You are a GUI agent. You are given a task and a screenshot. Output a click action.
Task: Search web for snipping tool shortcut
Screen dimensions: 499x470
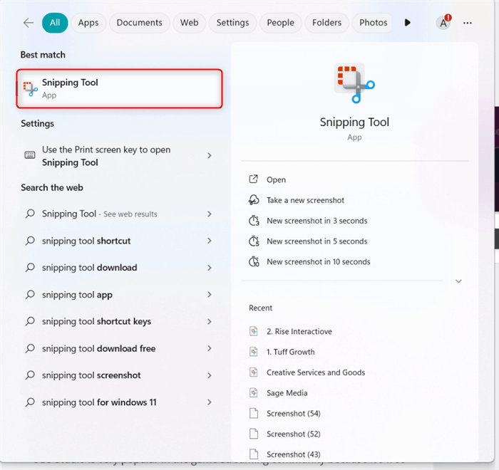[119, 241]
